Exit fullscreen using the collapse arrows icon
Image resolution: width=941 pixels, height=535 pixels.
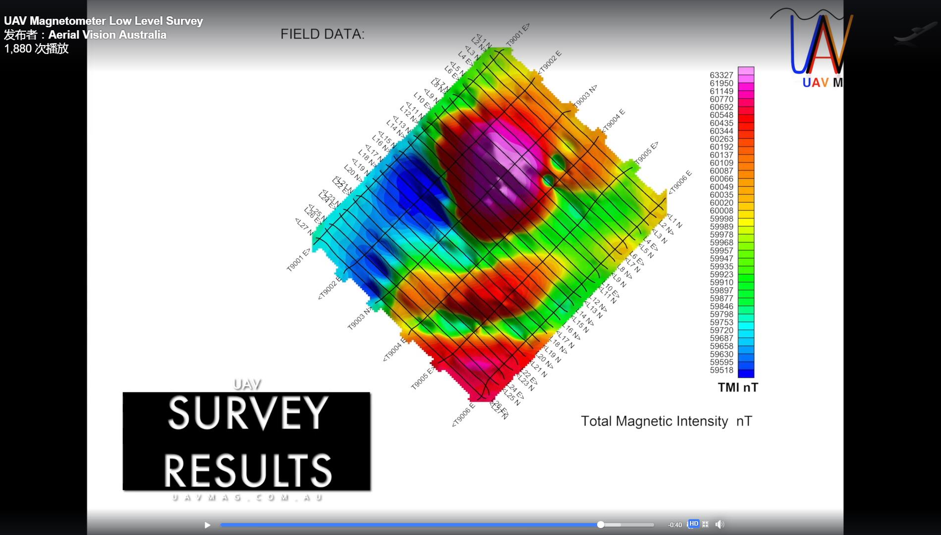click(x=705, y=524)
